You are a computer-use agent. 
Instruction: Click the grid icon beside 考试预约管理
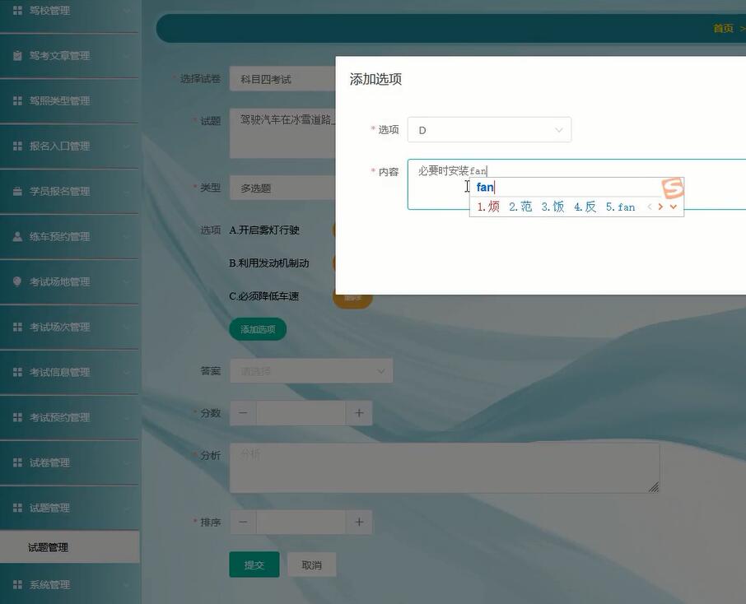pyautogui.click(x=17, y=417)
